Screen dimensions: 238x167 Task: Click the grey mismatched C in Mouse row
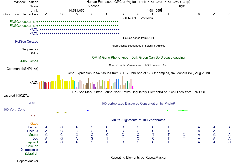pos(184,135)
